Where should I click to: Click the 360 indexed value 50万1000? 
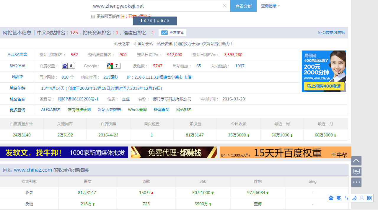coord(201,193)
